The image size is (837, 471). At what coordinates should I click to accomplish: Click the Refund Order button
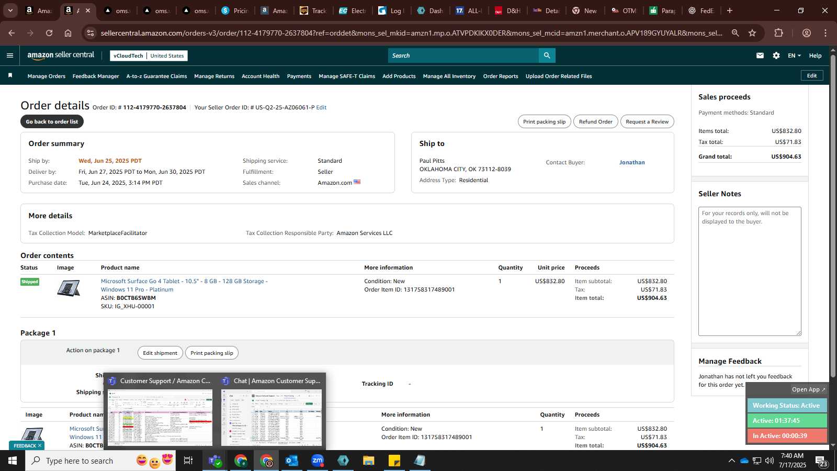click(595, 121)
